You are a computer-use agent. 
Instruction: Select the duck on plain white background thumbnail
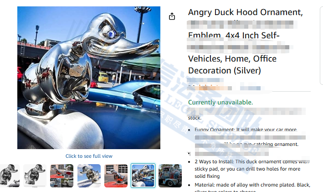click(x=35, y=176)
